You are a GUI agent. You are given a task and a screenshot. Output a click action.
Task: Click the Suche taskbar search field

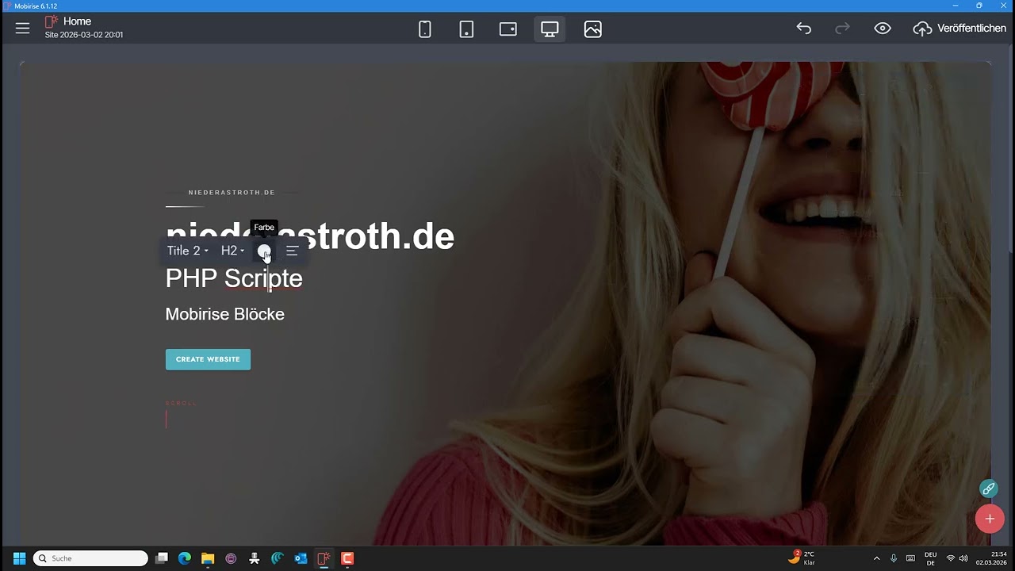[90, 558]
